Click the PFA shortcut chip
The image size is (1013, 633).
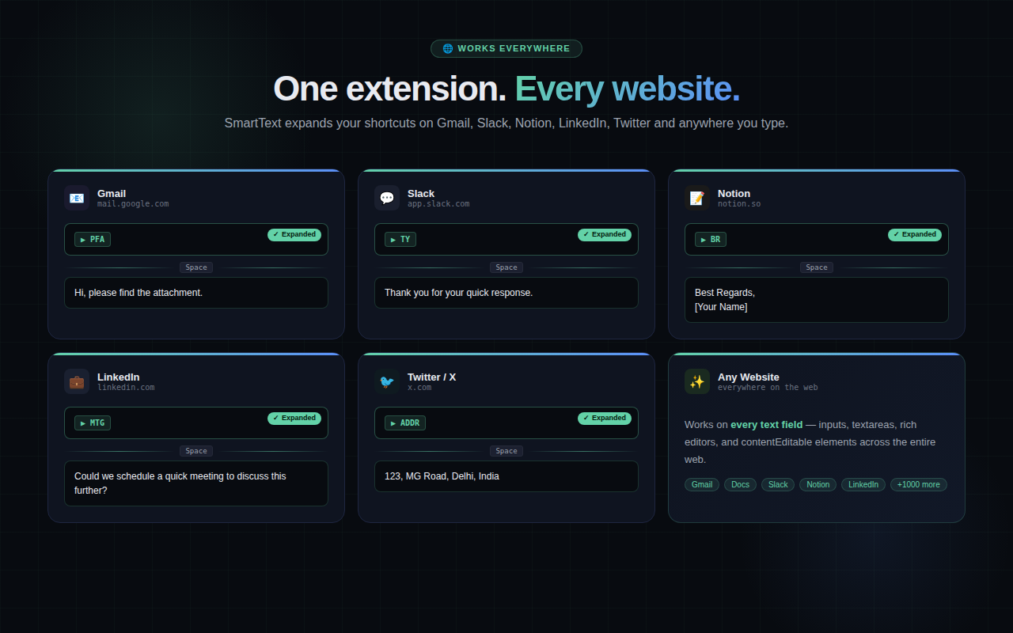[93, 239]
